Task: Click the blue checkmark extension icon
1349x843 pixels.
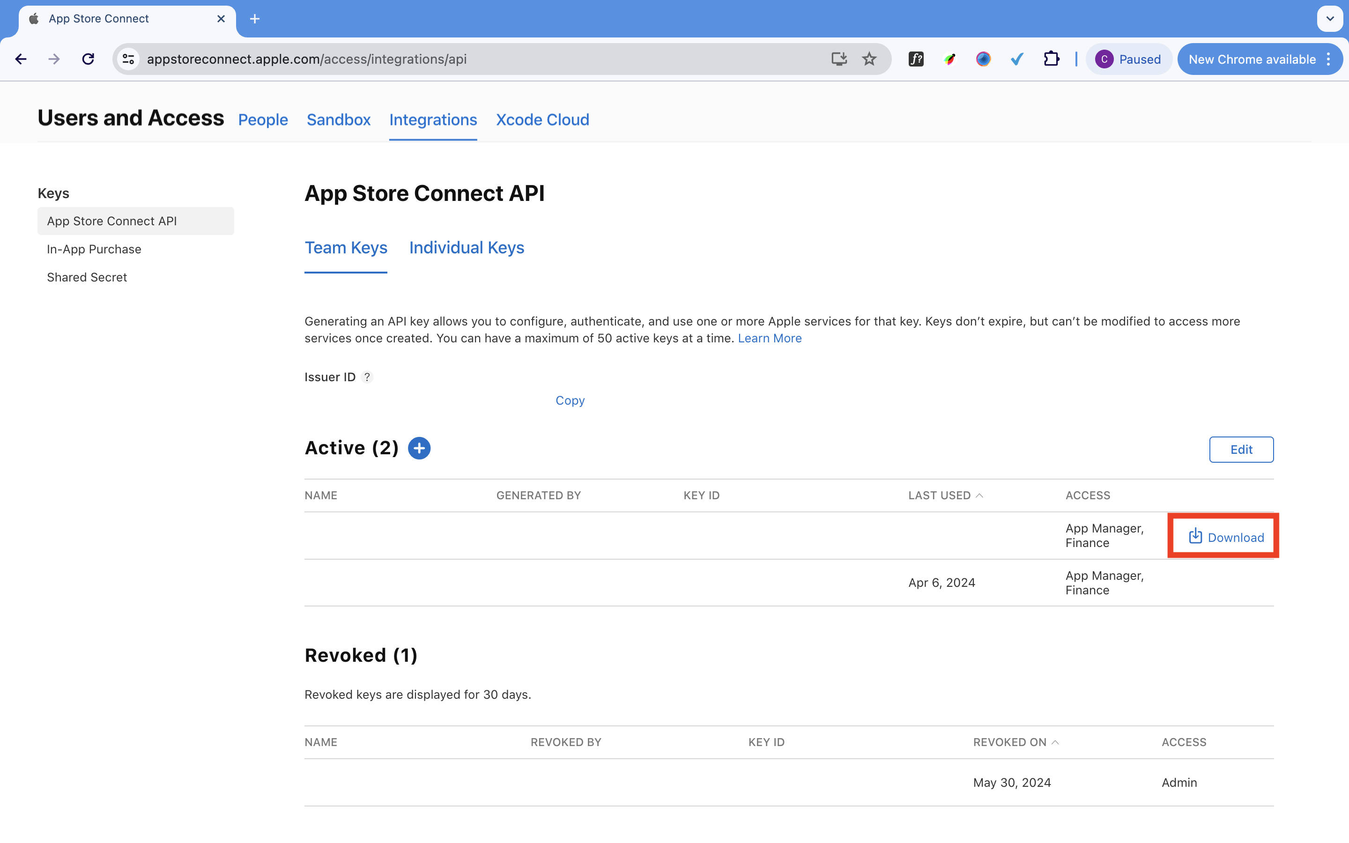Action: point(1017,59)
